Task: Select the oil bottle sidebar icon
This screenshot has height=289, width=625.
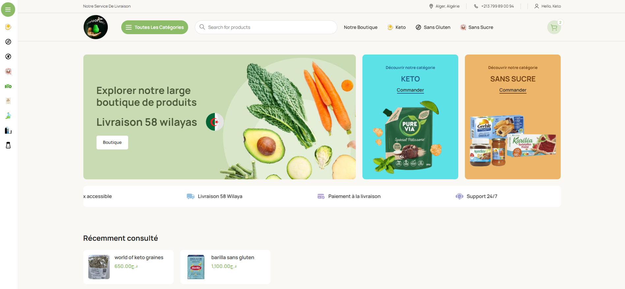Action: coord(8,116)
